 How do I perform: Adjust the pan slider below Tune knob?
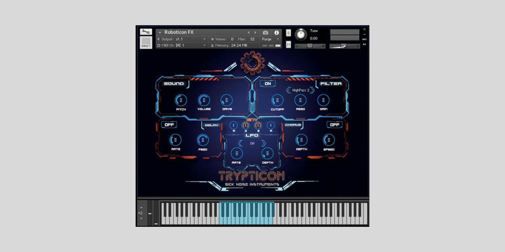(310, 46)
